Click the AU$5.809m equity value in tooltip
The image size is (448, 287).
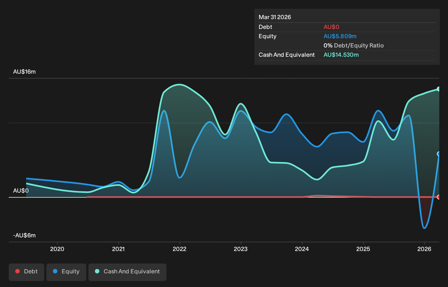coord(340,36)
